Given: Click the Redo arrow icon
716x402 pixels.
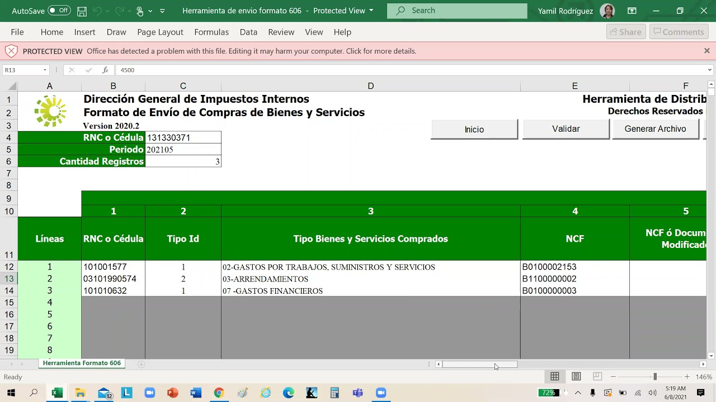Looking at the screenshot, I should (119, 11).
